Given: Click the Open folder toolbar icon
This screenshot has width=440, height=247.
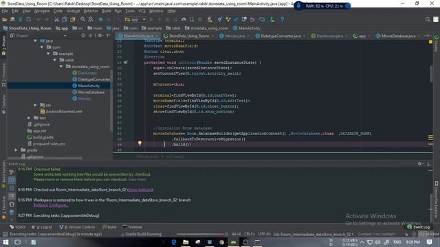Looking at the screenshot, I should tap(5, 20).
